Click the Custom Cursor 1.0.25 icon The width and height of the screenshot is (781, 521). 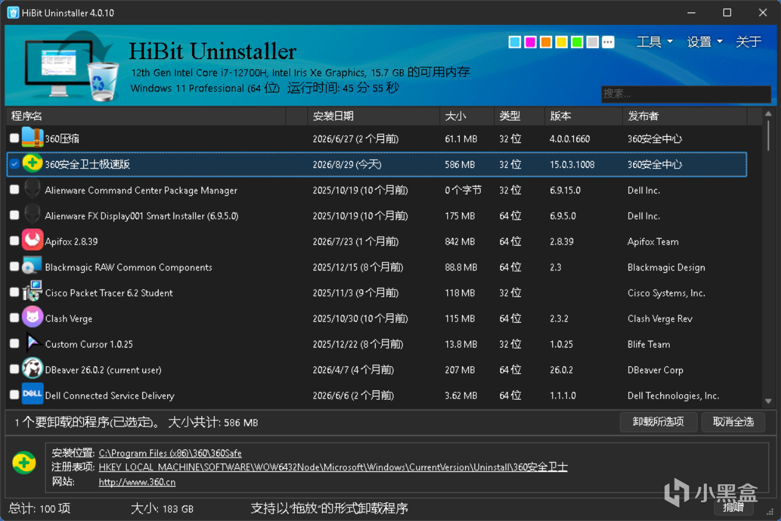tap(32, 343)
